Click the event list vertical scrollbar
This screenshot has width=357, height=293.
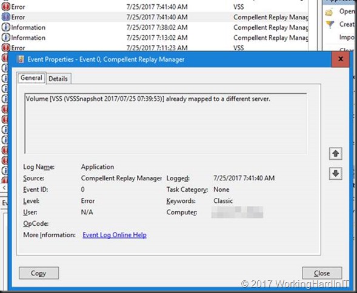pyautogui.click(x=313, y=25)
